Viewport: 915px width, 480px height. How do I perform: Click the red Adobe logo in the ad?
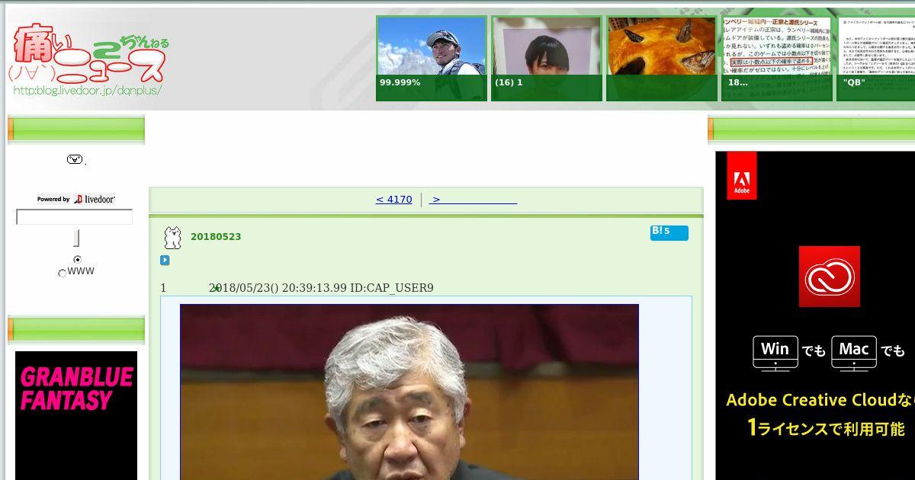742,175
